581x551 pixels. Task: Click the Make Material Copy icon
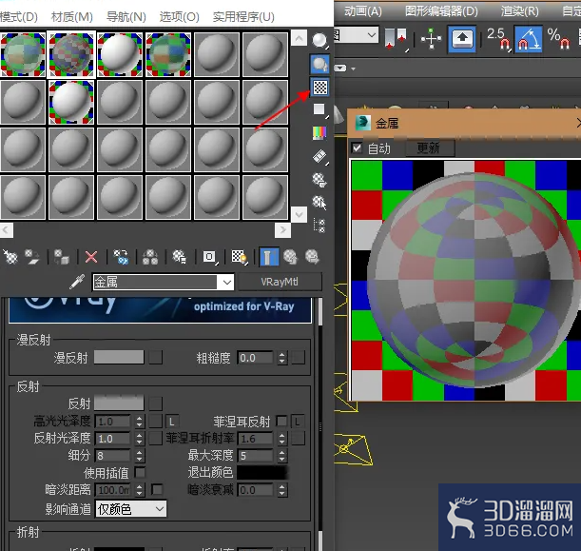tap(121, 257)
